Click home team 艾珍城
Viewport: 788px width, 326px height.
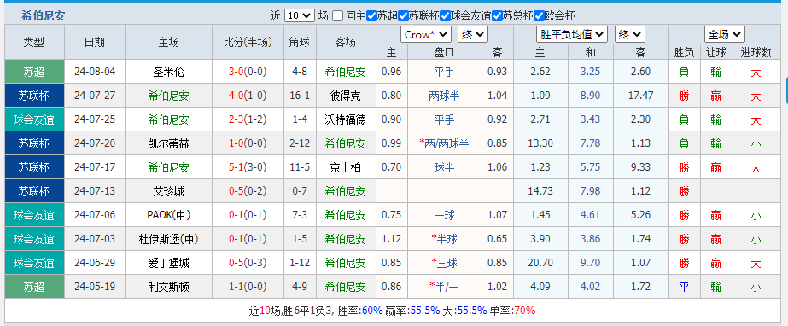pos(169,191)
